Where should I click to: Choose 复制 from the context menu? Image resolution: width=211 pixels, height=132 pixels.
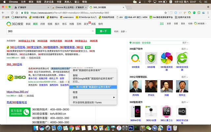[75, 76]
